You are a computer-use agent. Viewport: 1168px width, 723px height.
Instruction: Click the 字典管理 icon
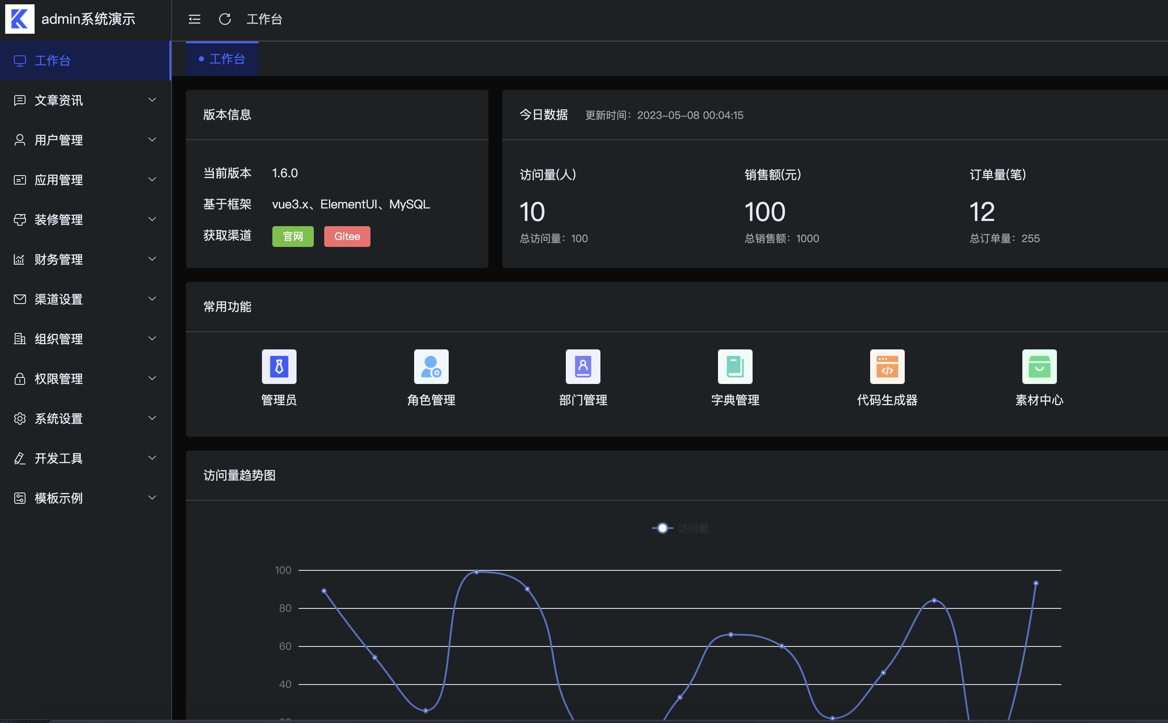coord(734,366)
